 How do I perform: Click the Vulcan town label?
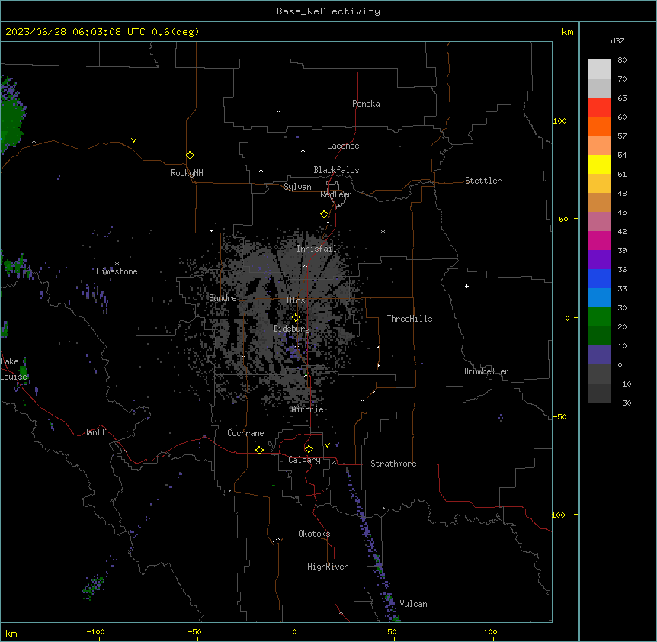(x=414, y=604)
